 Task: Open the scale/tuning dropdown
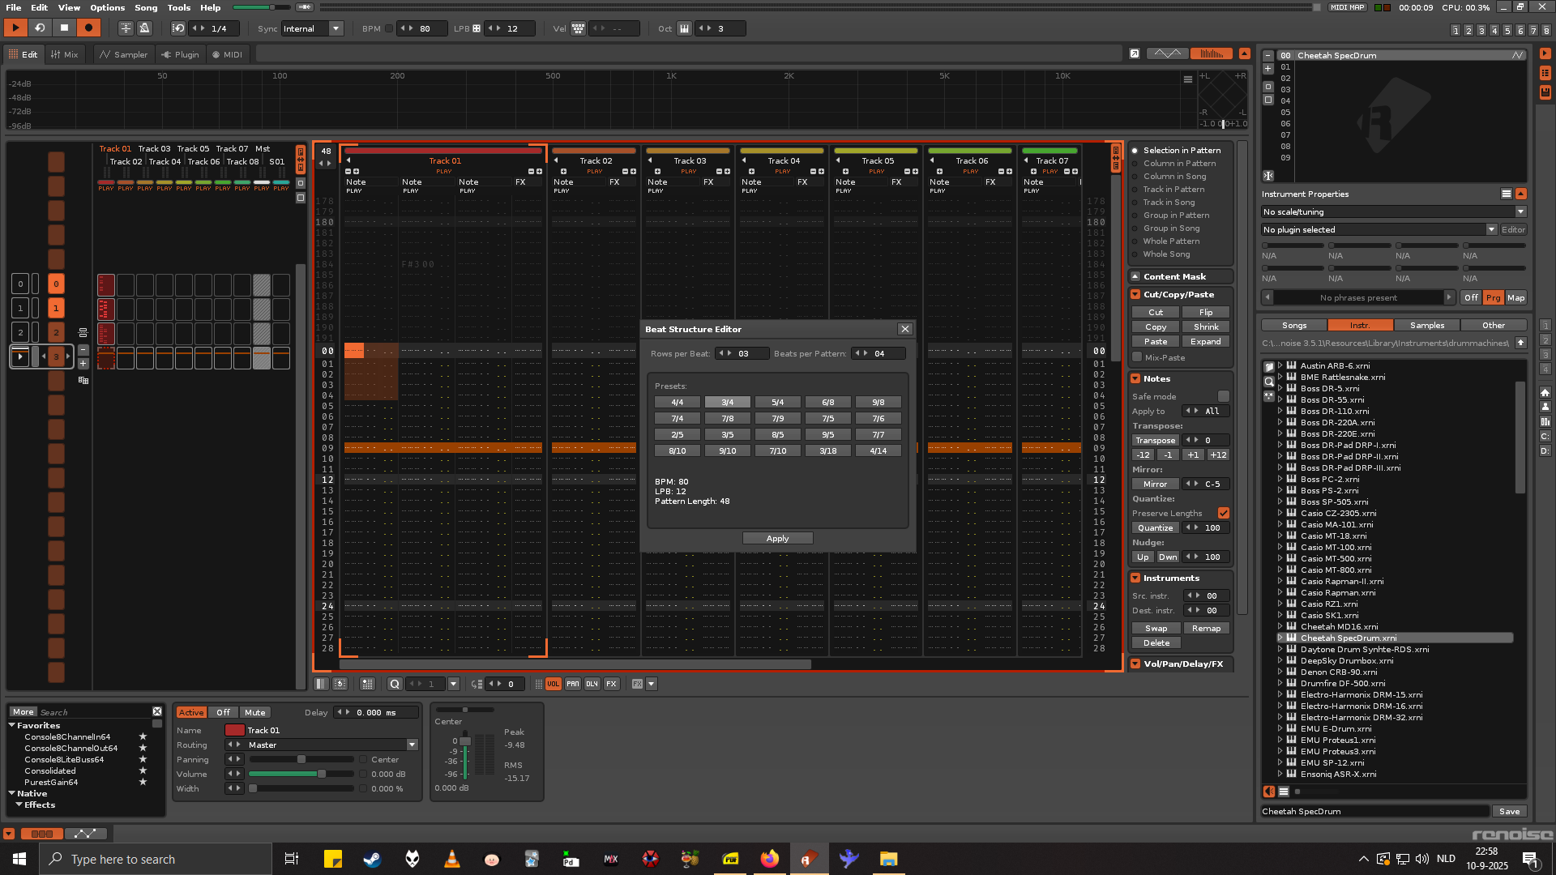(x=1520, y=212)
